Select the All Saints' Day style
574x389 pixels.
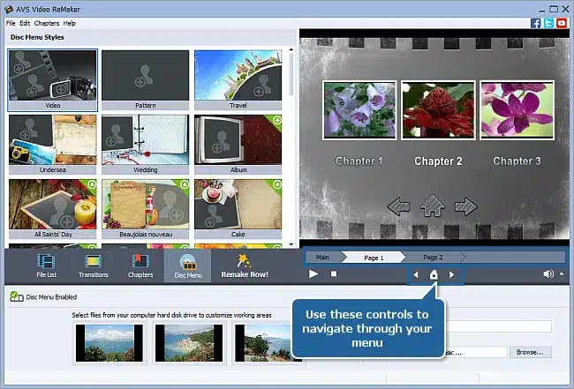coord(53,209)
